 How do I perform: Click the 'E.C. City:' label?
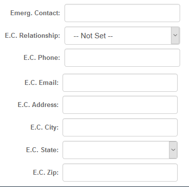(44, 127)
